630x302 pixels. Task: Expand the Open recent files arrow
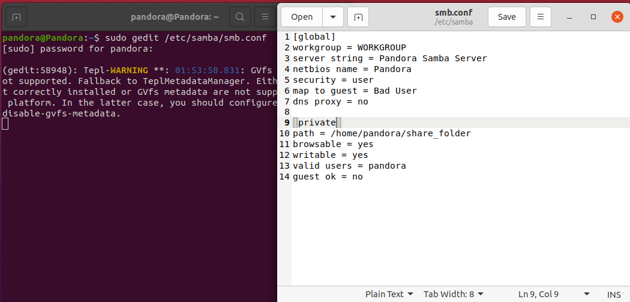tap(333, 17)
